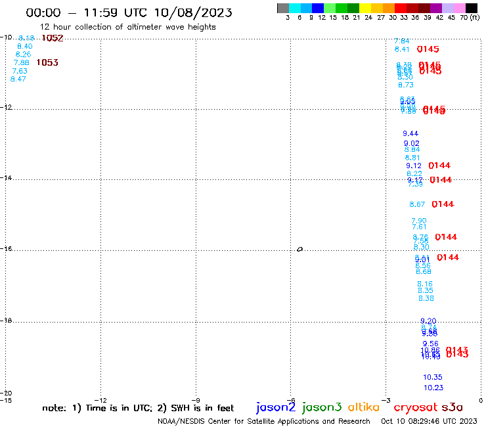Click the jason2 satellite legend label
Screen dimensions: 486x427
point(276,407)
